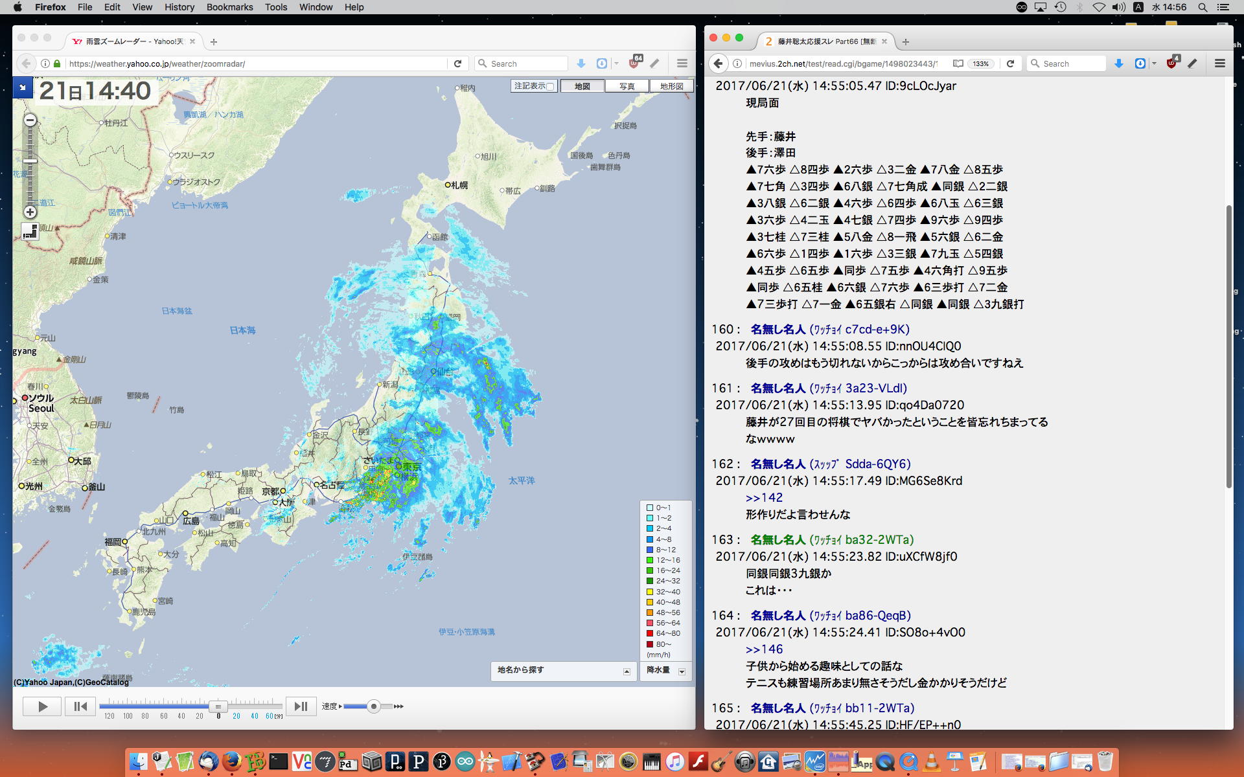This screenshot has height=777, width=1244.
Task: Reload the Yahoo weather radar page
Action: point(457,63)
